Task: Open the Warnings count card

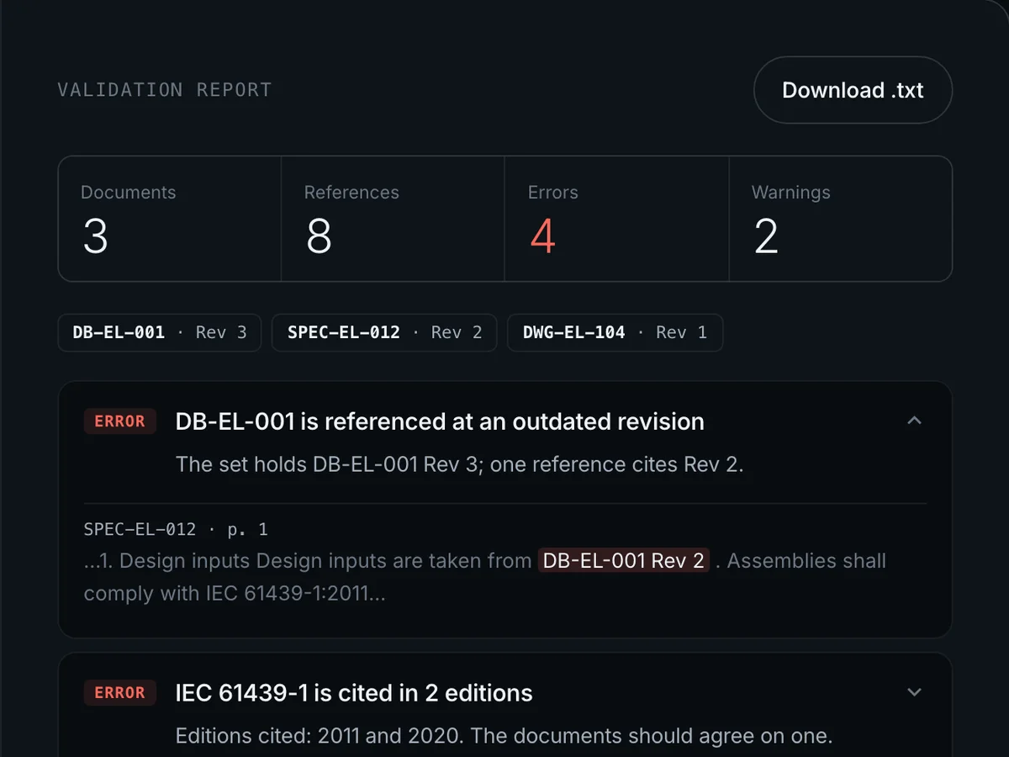Action: (840, 219)
